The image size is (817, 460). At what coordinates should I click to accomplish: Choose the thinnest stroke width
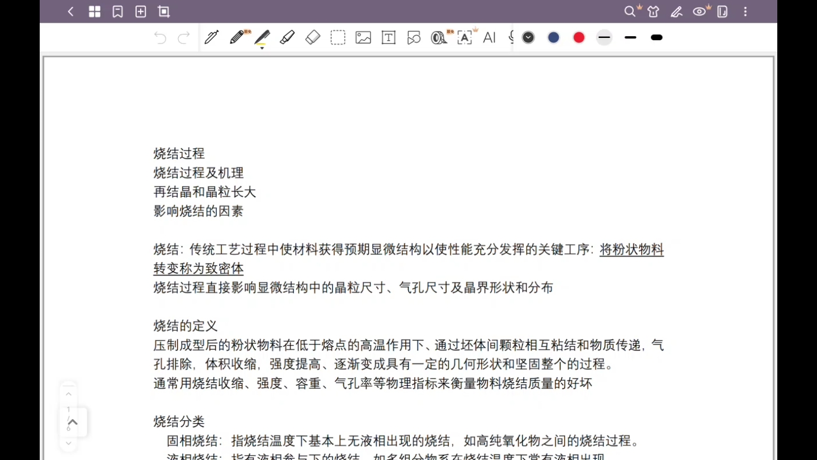tap(604, 37)
